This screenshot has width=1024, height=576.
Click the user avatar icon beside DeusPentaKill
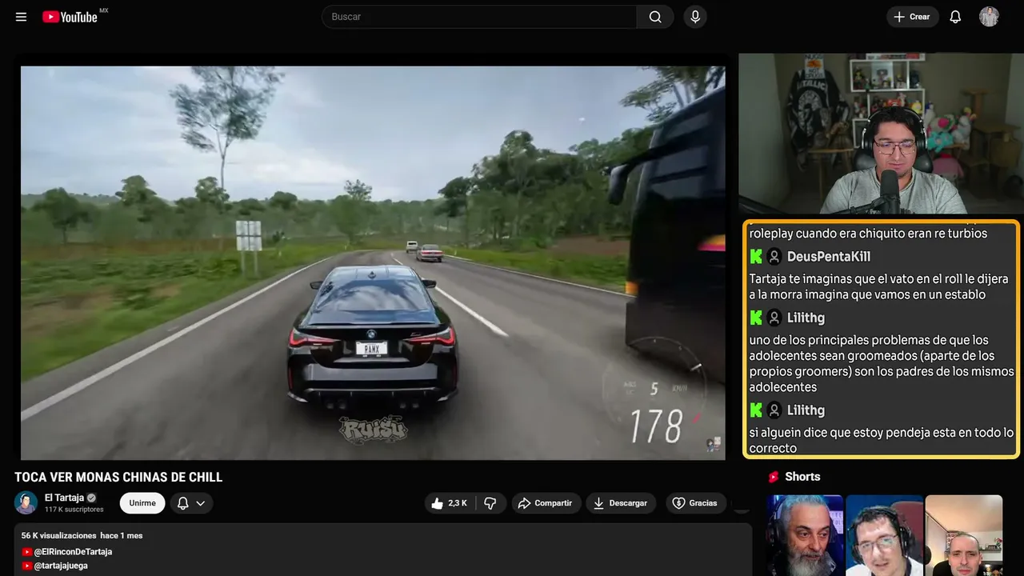click(774, 257)
